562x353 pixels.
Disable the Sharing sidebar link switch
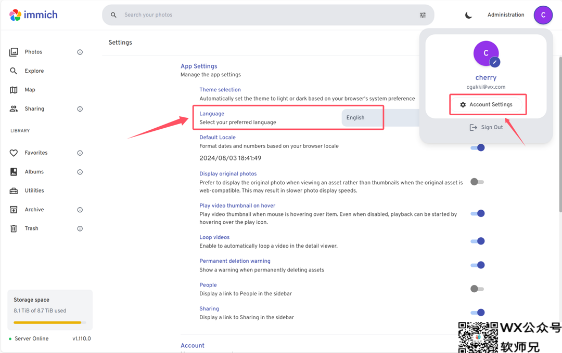pyautogui.click(x=477, y=313)
